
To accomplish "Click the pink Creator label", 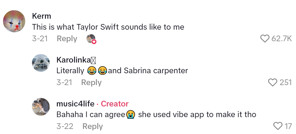I will [115, 104].
